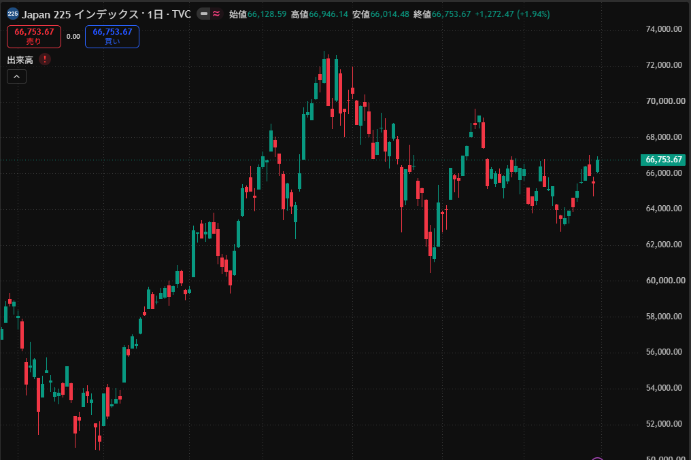Click the blue 買い buy button
The width and height of the screenshot is (691, 460).
[x=112, y=37]
